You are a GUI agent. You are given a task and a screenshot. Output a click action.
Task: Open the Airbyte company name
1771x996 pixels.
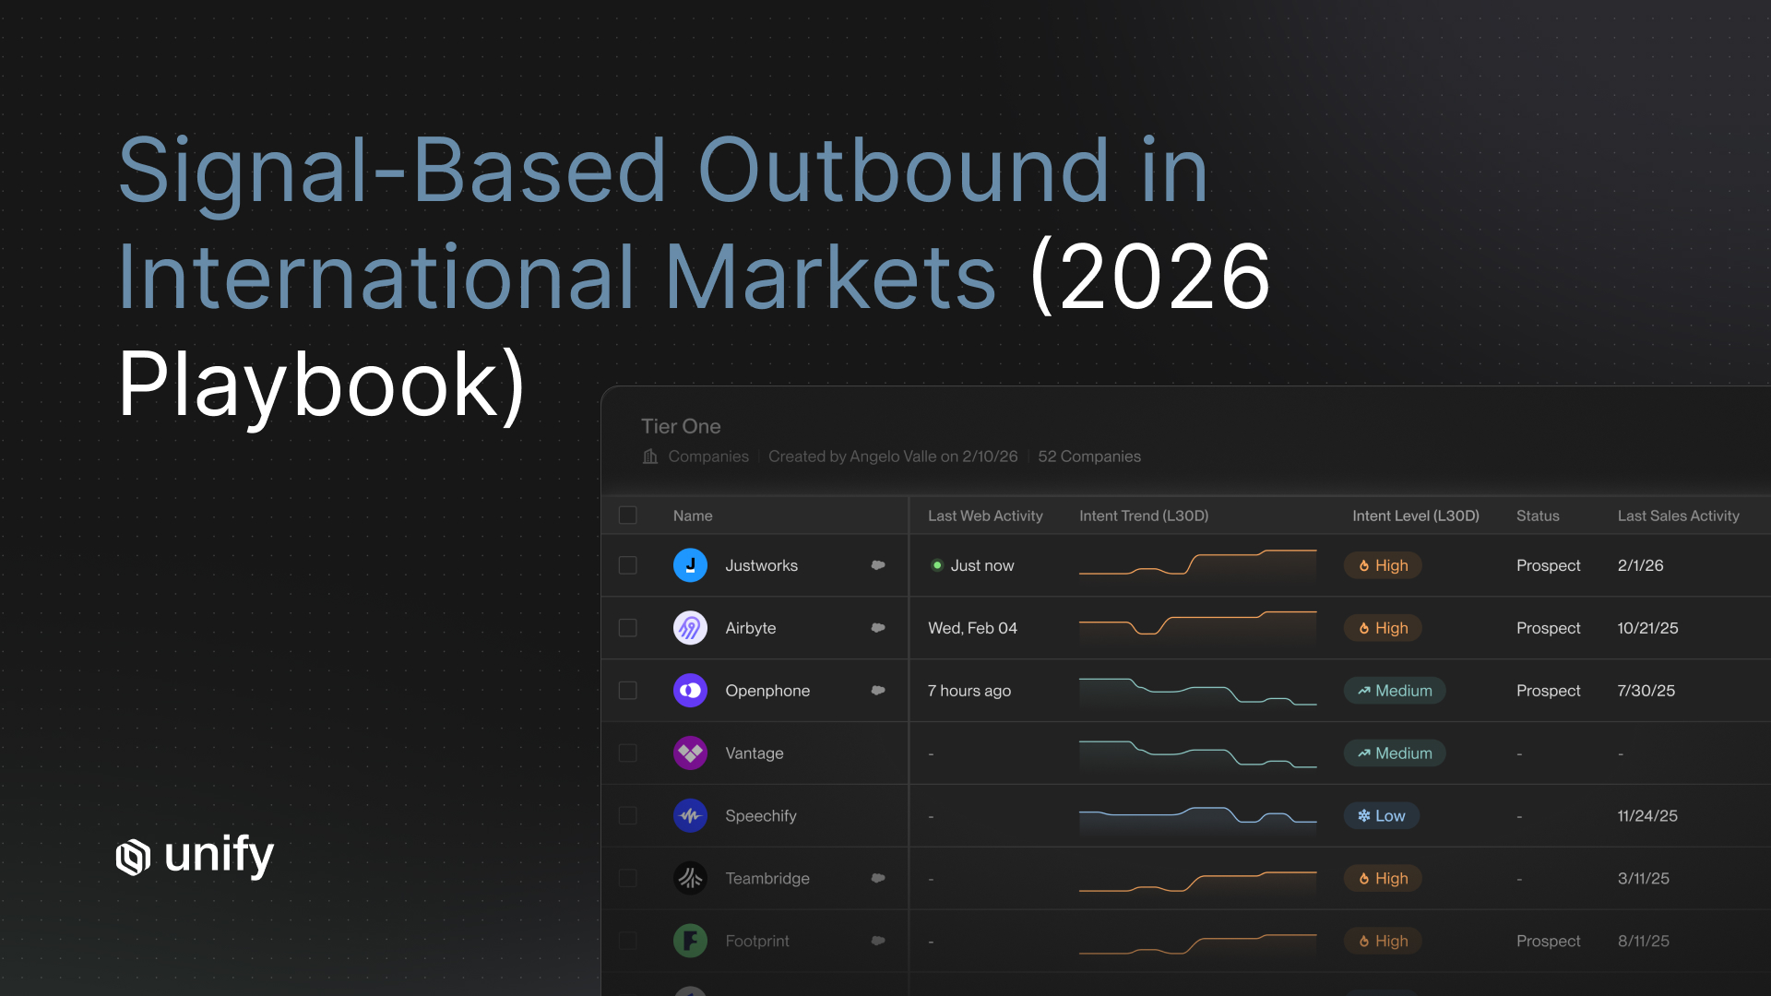click(750, 628)
